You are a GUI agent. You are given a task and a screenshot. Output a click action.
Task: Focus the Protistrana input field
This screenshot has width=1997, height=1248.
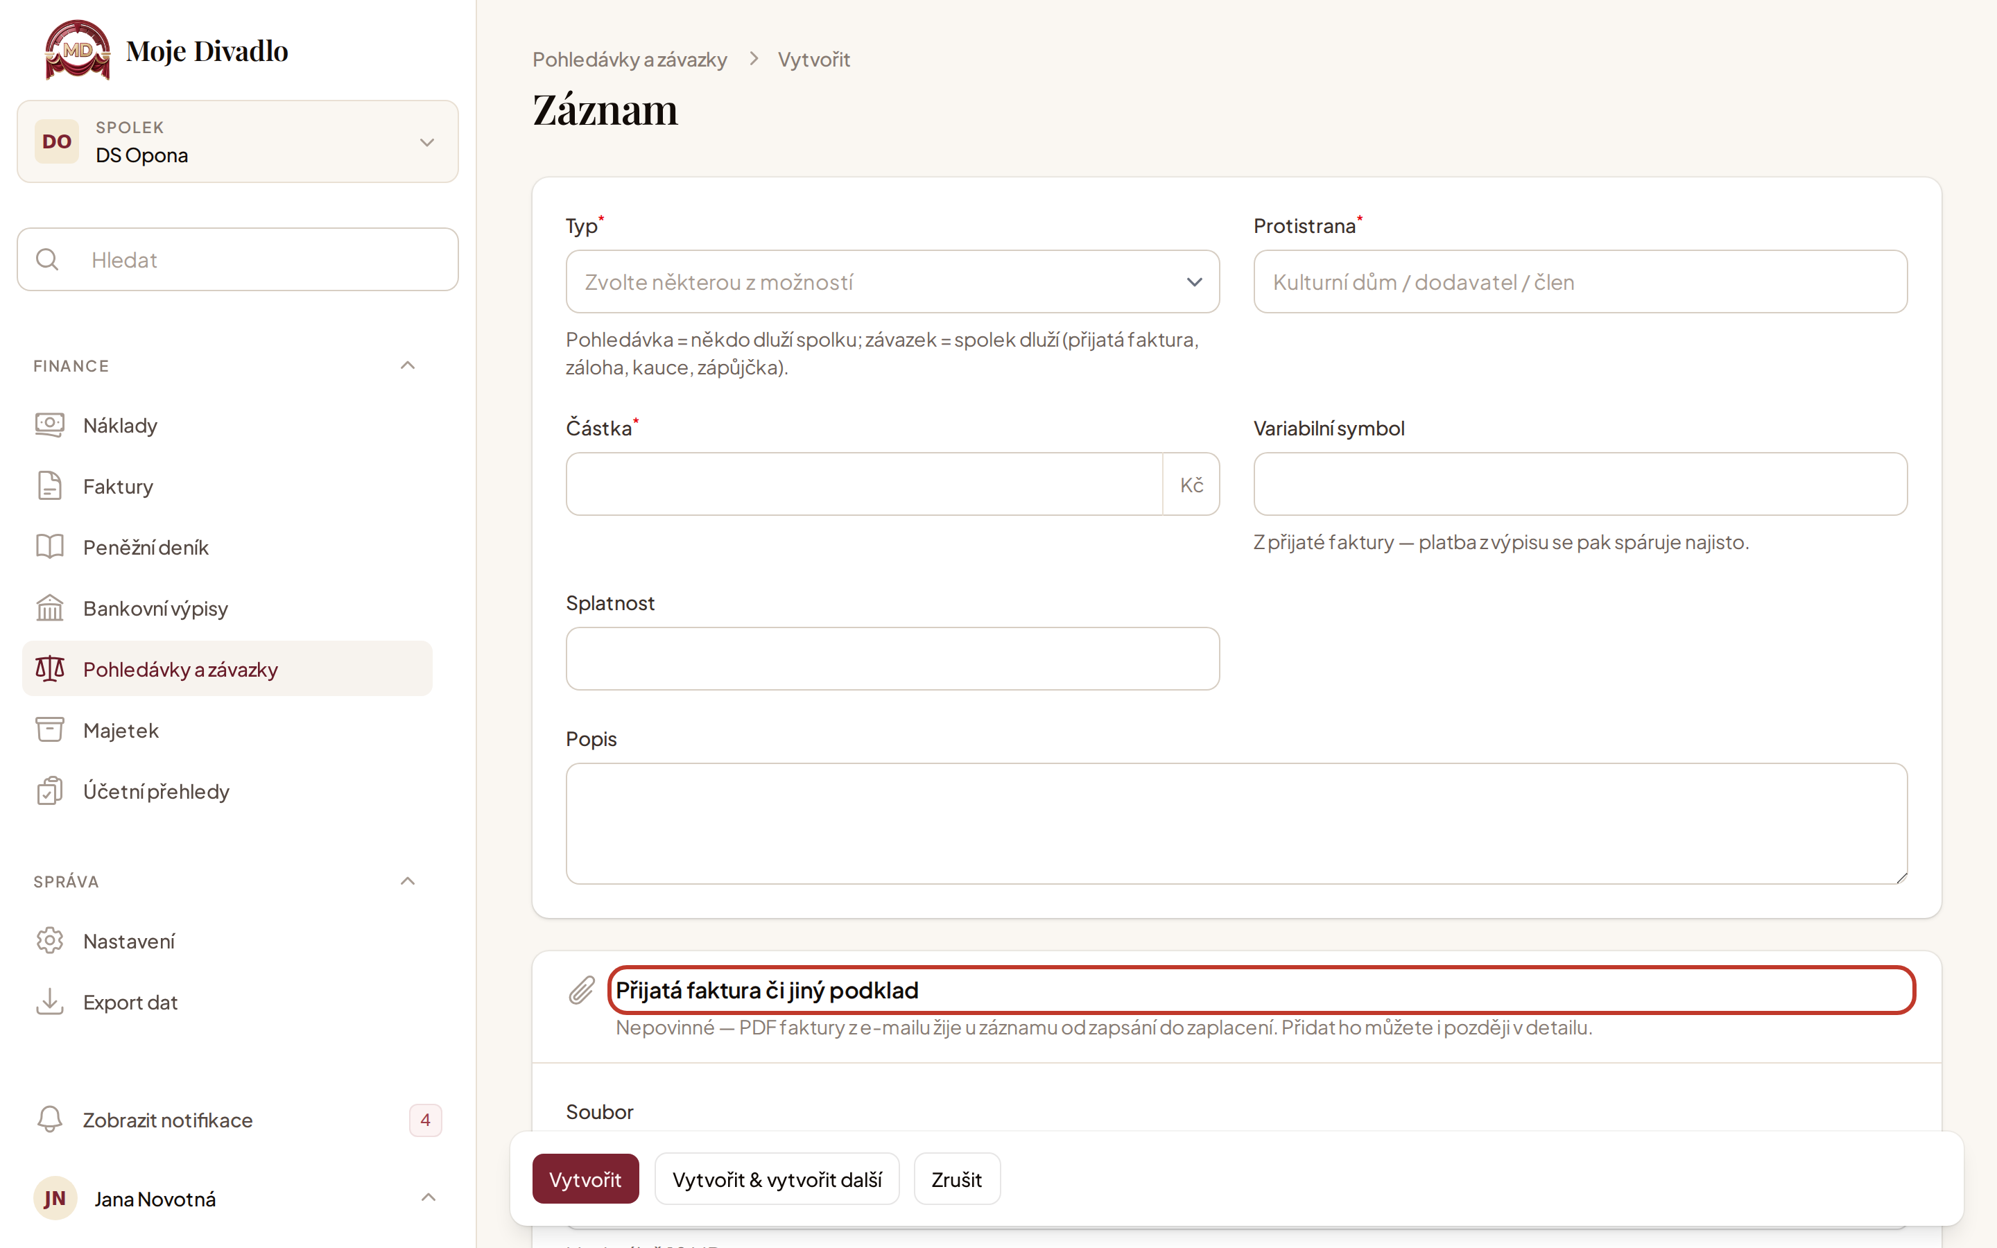coord(1580,281)
